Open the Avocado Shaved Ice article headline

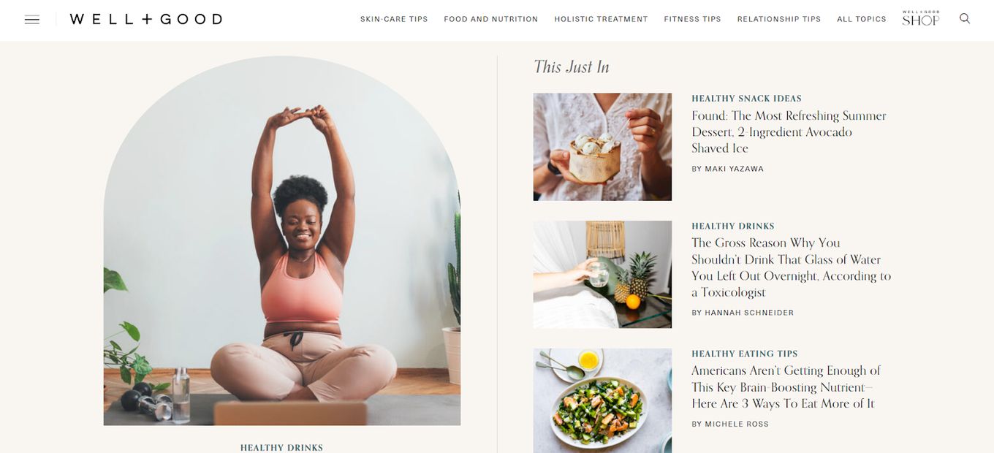tap(789, 132)
